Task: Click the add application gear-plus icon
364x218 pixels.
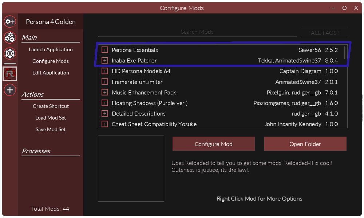Action: tap(10, 21)
